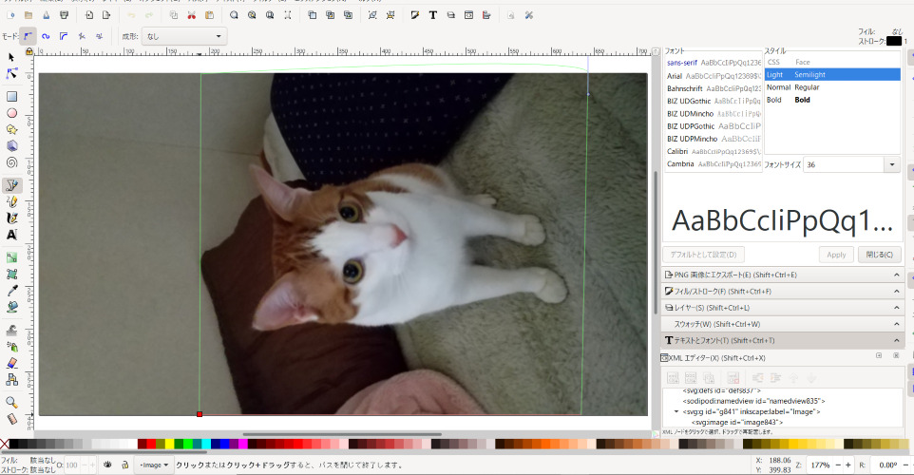Select the Zoom magnifier tool
The width and height of the screenshot is (914, 475).
tap(11, 402)
